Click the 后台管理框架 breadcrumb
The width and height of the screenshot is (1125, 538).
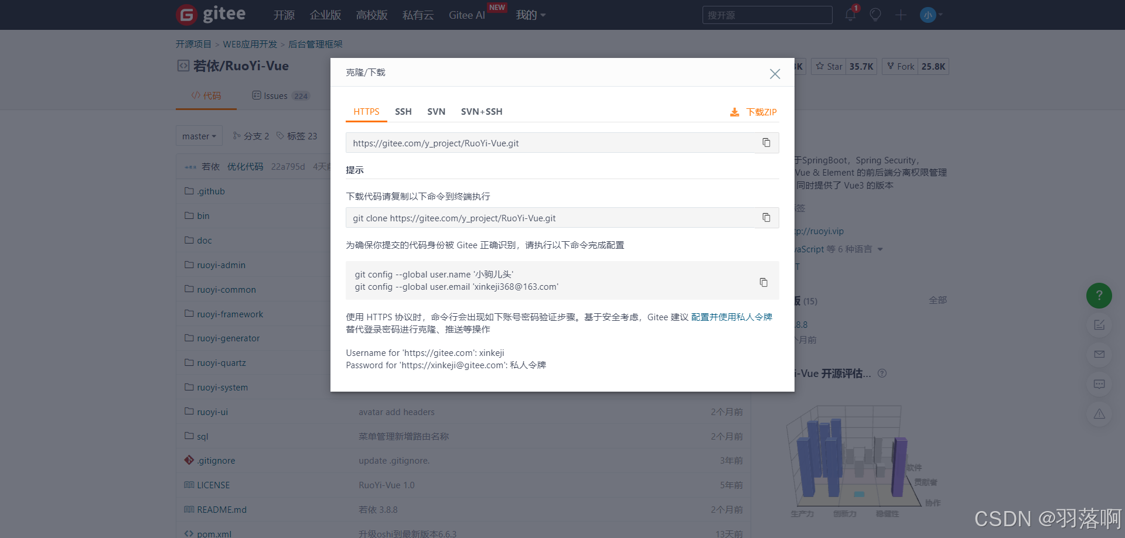[315, 44]
